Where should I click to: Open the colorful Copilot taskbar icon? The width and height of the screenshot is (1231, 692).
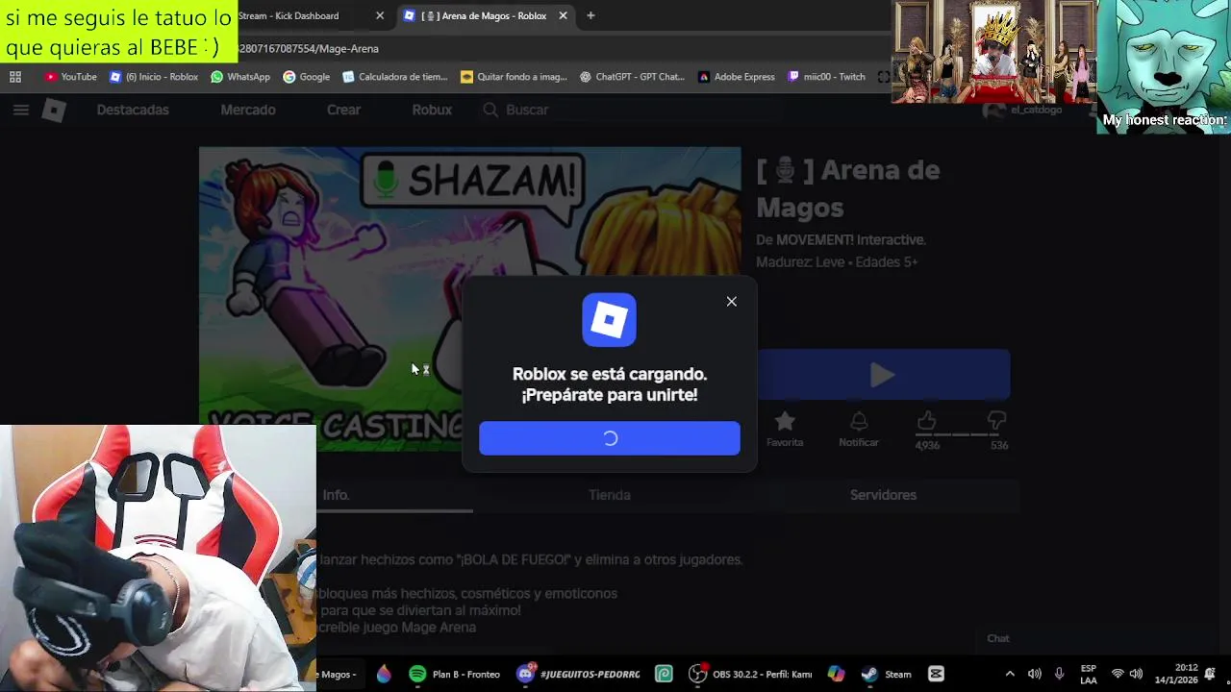point(836,674)
